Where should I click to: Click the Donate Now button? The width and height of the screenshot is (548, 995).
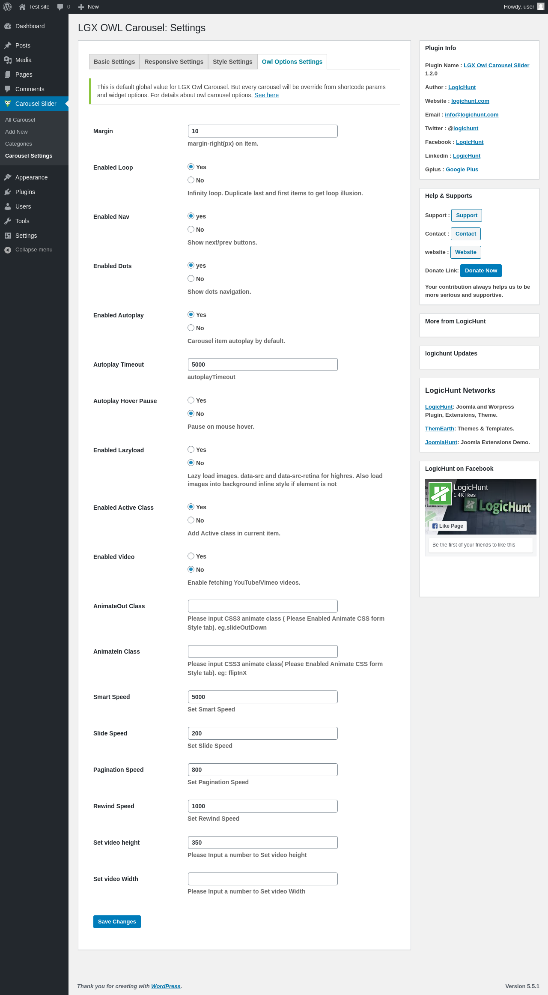pyautogui.click(x=481, y=271)
